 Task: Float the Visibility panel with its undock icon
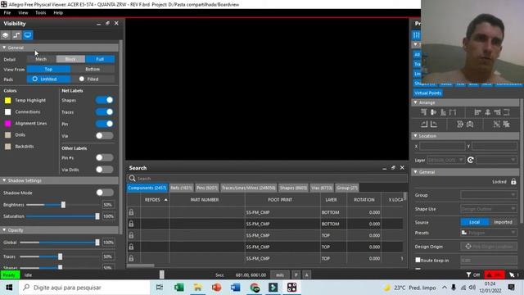pyautogui.click(x=107, y=24)
